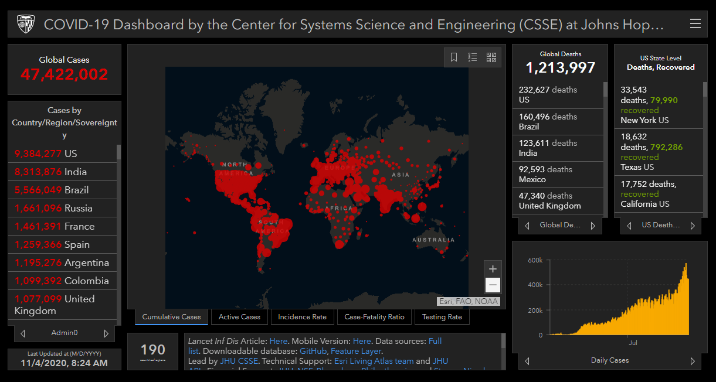Select Argentina row in cases list
The width and height of the screenshot is (716, 382).
tap(62, 262)
